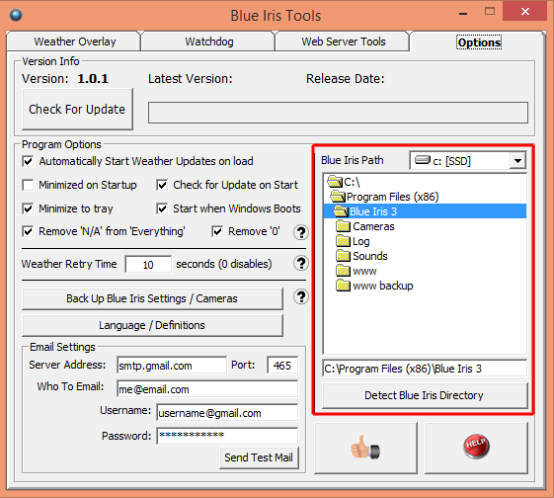Image resolution: width=554 pixels, height=498 pixels.
Task: Click the Weather Retry Time seconds field
Action: (148, 265)
